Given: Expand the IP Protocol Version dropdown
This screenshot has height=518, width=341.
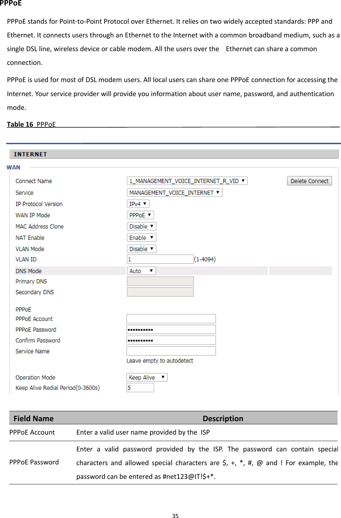Looking at the screenshot, I should tap(137, 204).
